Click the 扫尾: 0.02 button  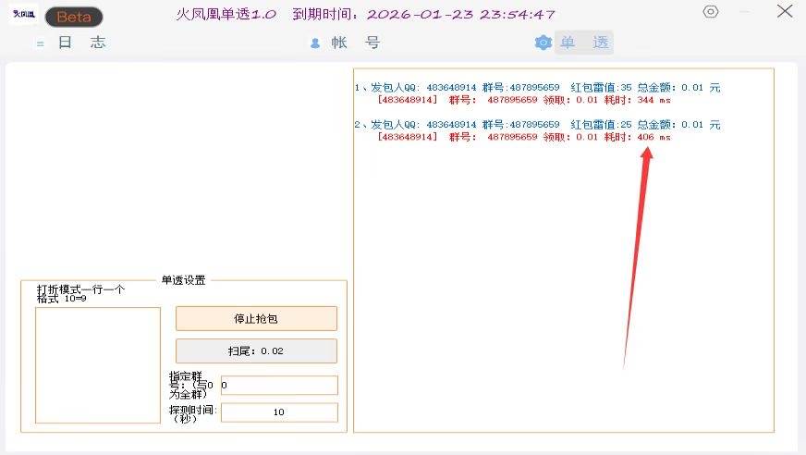pyautogui.click(x=257, y=351)
